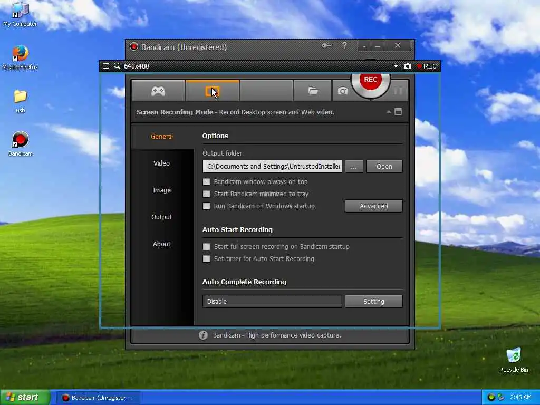This screenshot has width=540, height=405.
Task: Start recording with the big red REC button
Action: pos(371,80)
